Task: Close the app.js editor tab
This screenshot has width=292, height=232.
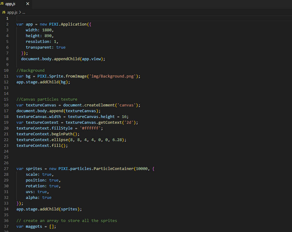Action: 28,4
